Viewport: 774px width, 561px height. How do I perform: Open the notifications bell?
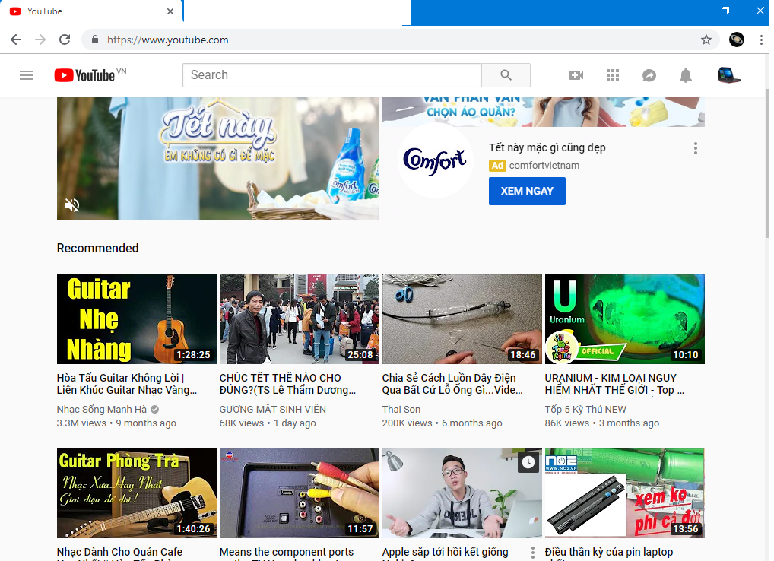[686, 75]
